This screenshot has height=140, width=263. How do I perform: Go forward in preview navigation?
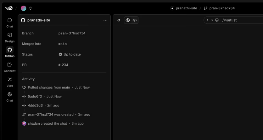point(212,20)
